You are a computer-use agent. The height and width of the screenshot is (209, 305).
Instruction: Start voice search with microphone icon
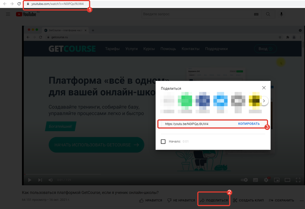(282, 14)
